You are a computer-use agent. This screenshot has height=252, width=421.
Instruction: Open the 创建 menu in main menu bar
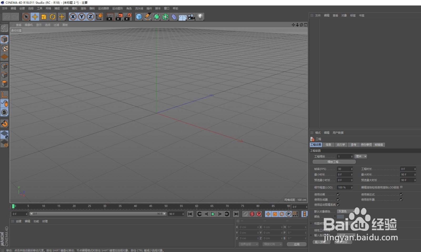(22, 8)
